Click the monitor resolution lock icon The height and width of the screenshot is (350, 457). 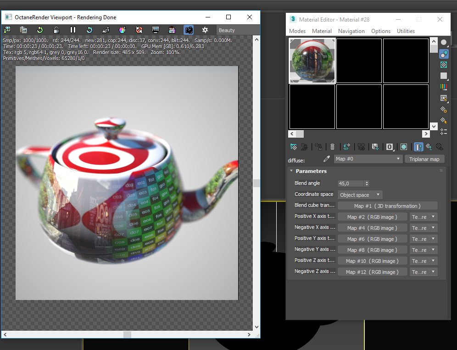coord(156,30)
